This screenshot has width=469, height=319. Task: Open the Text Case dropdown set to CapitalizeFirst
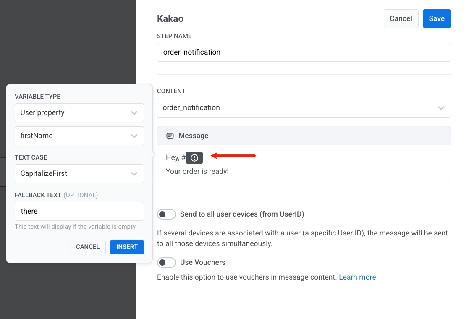click(x=79, y=173)
